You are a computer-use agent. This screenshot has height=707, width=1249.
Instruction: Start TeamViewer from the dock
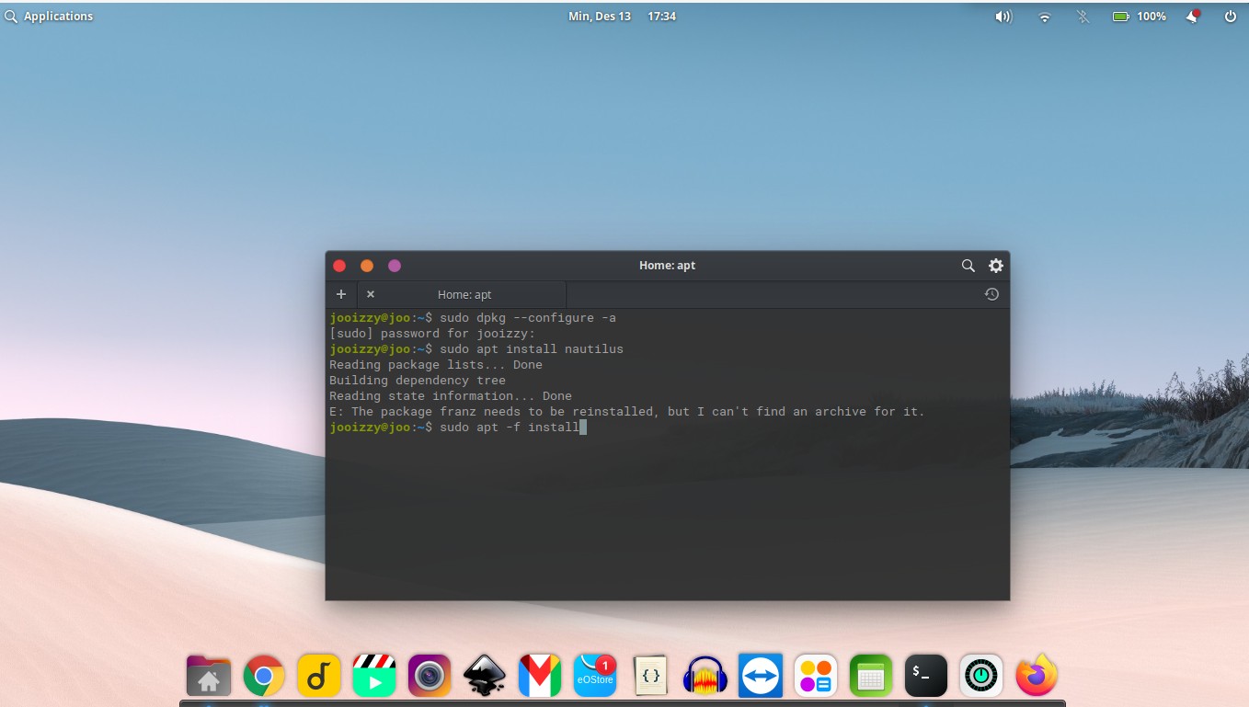tap(761, 675)
